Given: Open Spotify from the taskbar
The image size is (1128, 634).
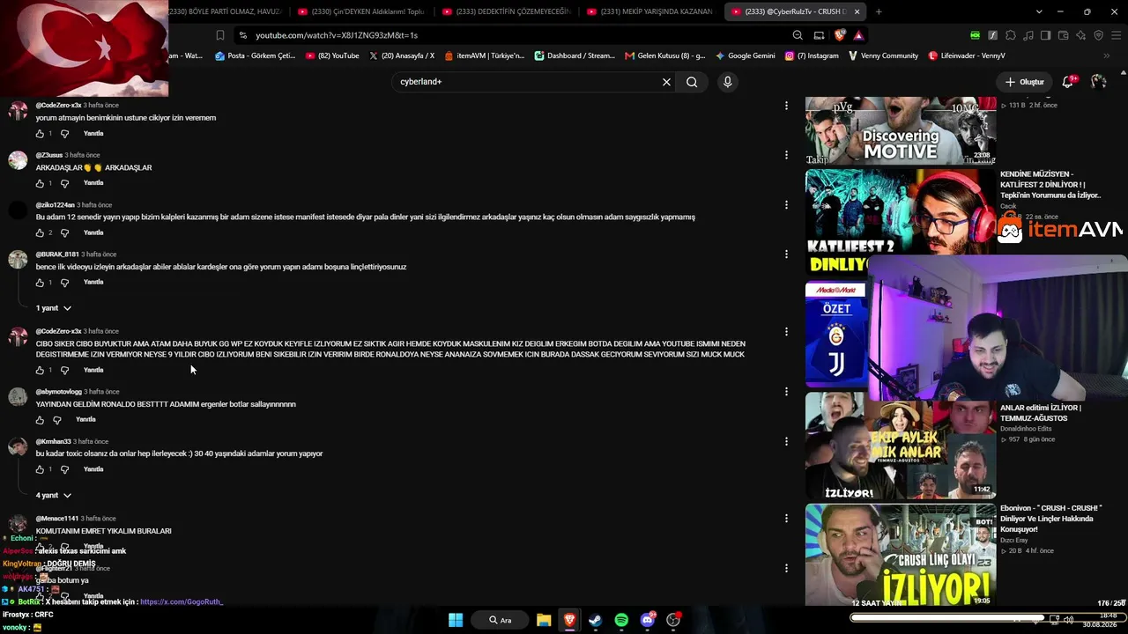Looking at the screenshot, I should point(621,620).
